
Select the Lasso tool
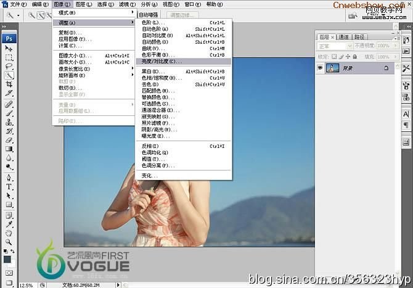pos(9,67)
